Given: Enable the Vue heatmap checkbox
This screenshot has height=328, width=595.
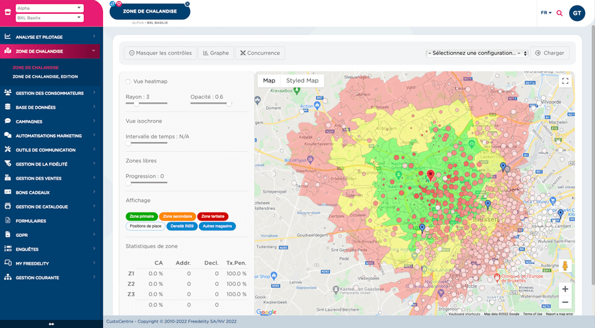Looking at the screenshot, I should point(128,81).
